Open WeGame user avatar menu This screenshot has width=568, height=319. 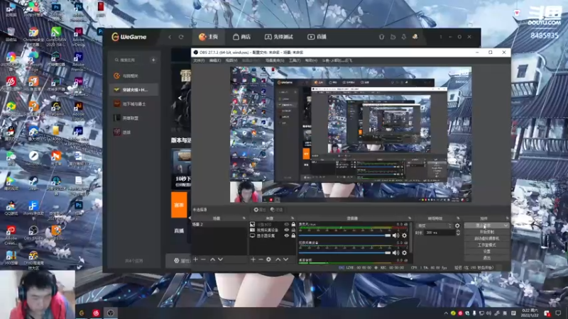[x=415, y=37]
